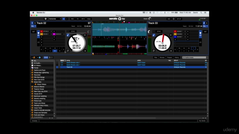
Task: Switch to the 4 deck view button
Action: tap(66, 19)
